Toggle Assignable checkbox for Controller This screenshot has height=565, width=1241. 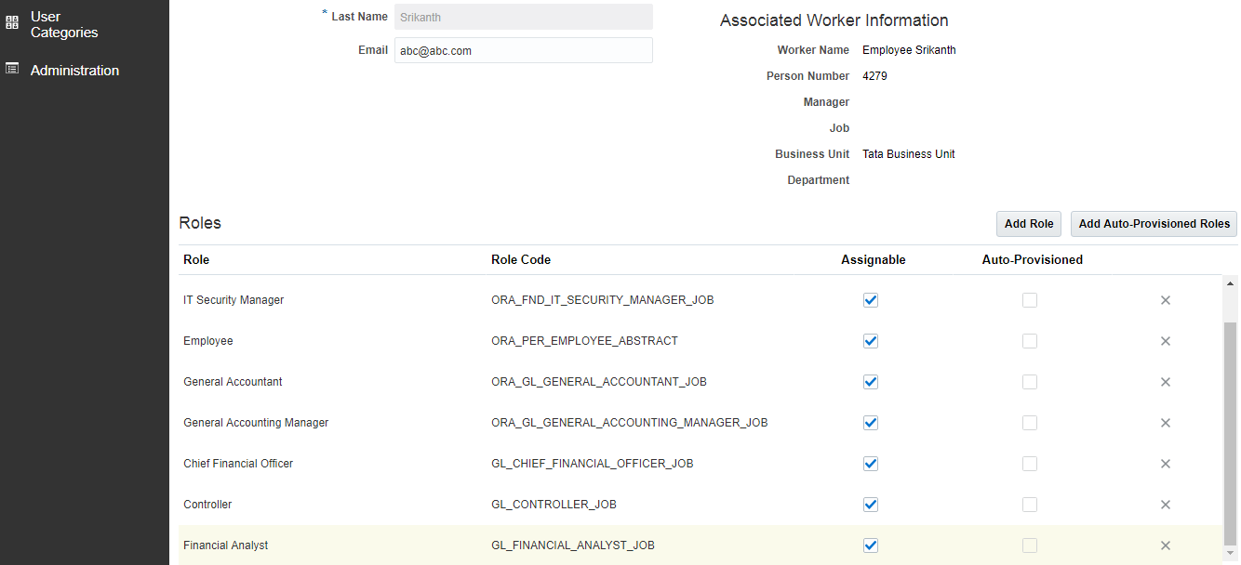(x=871, y=505)
